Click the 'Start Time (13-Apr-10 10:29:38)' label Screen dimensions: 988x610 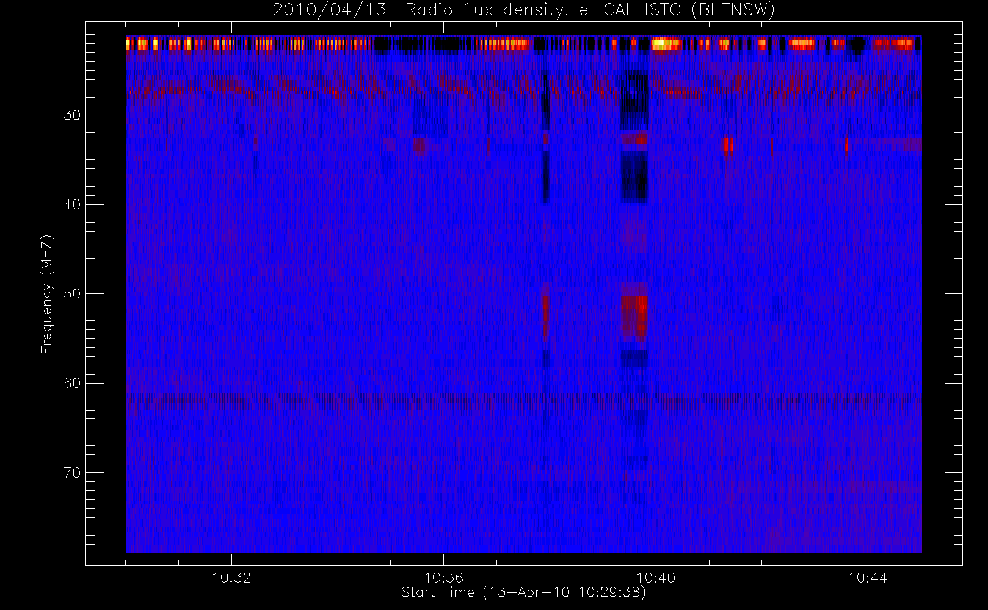click(x=523, y=592)
